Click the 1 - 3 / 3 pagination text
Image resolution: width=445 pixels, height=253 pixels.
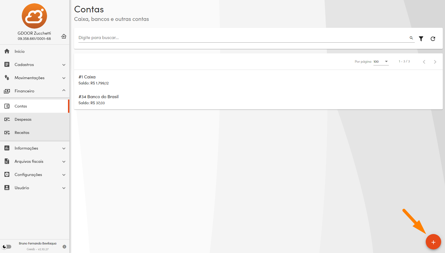click(x=404, y=61)
